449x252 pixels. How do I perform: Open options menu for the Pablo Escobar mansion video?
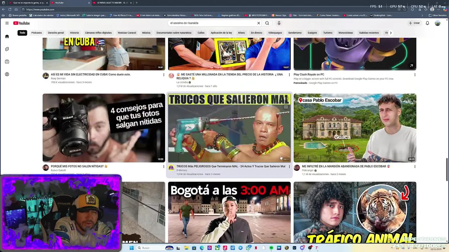pyautogui.click(x=415, y=167)
